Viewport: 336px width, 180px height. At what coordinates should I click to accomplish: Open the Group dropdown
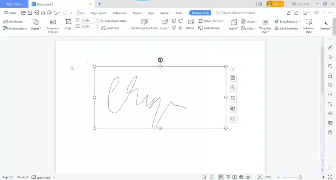pyautogui.click(x=249, y=21)
